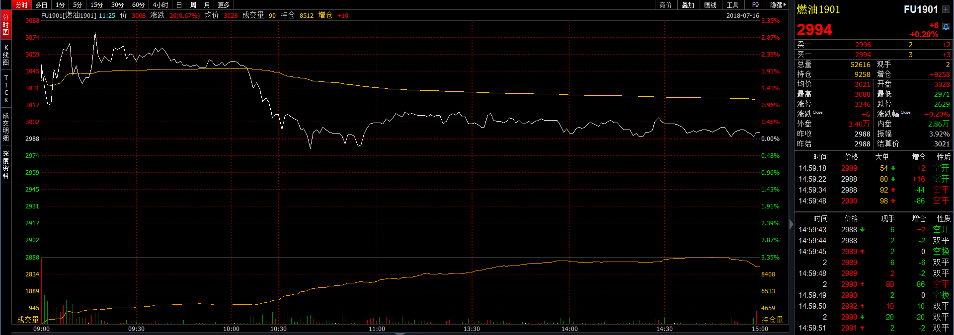Viewport: 954px width, 335px height.
Task: Expand the 更多 periods menu
Action: pyautogui.click(x=224, y=5)
